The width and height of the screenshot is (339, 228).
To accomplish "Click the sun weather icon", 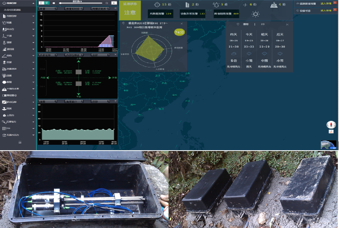I will point(255,14).
